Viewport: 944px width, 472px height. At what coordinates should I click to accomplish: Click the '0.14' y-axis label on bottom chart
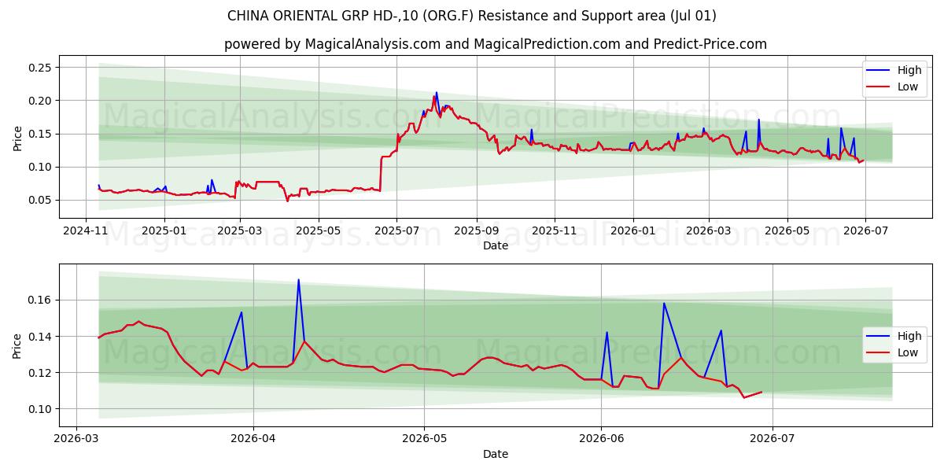[x=40, y=336]
